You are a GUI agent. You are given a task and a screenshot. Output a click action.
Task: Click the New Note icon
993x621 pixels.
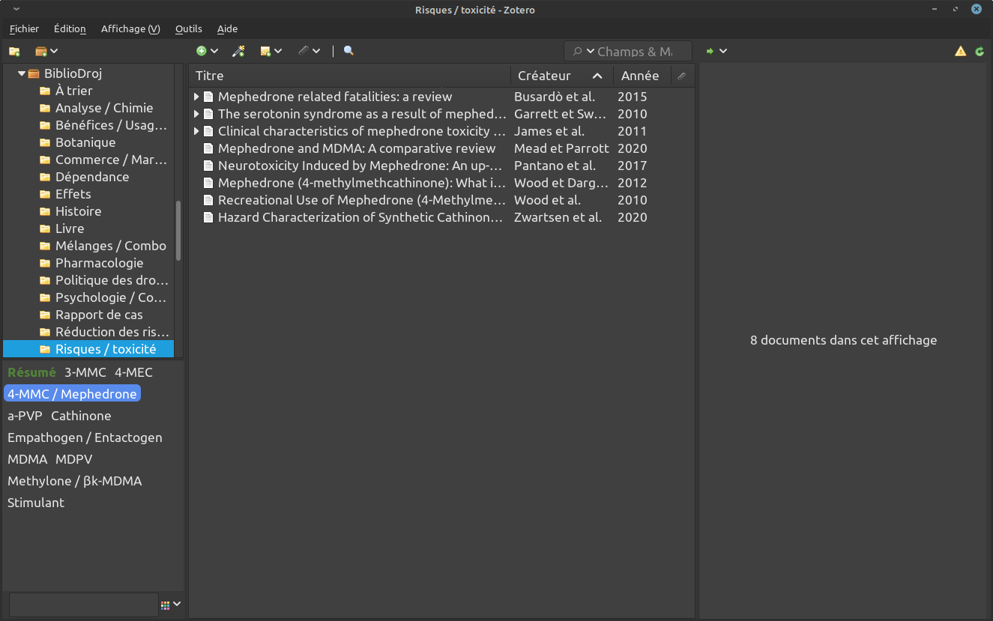point(265,51)
